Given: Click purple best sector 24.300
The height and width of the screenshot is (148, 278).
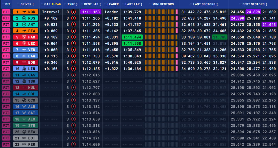Looking at the screenshot, I should [237, 18].
